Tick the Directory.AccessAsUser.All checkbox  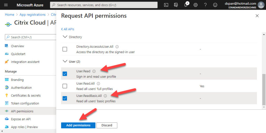coord(65,49)
